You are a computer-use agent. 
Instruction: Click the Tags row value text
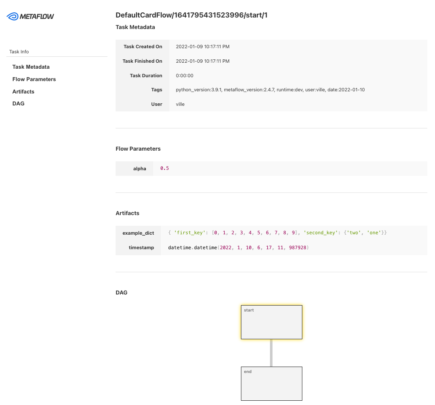(x=270, y=90)
